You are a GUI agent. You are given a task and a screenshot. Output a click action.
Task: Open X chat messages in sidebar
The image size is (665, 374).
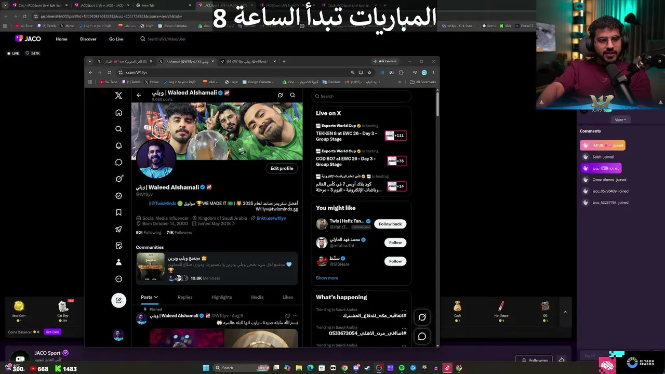(118, 163)
